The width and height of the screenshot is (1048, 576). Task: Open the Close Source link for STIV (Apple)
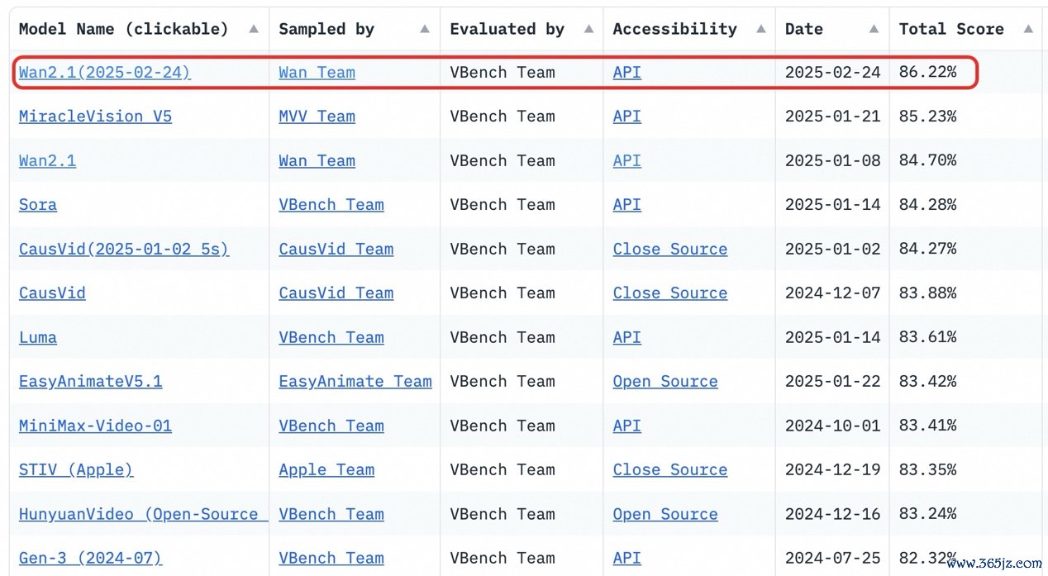point(670,469)
